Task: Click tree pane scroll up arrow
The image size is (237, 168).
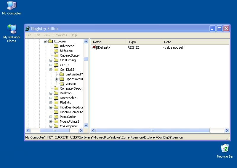Action: coord(86,41)
